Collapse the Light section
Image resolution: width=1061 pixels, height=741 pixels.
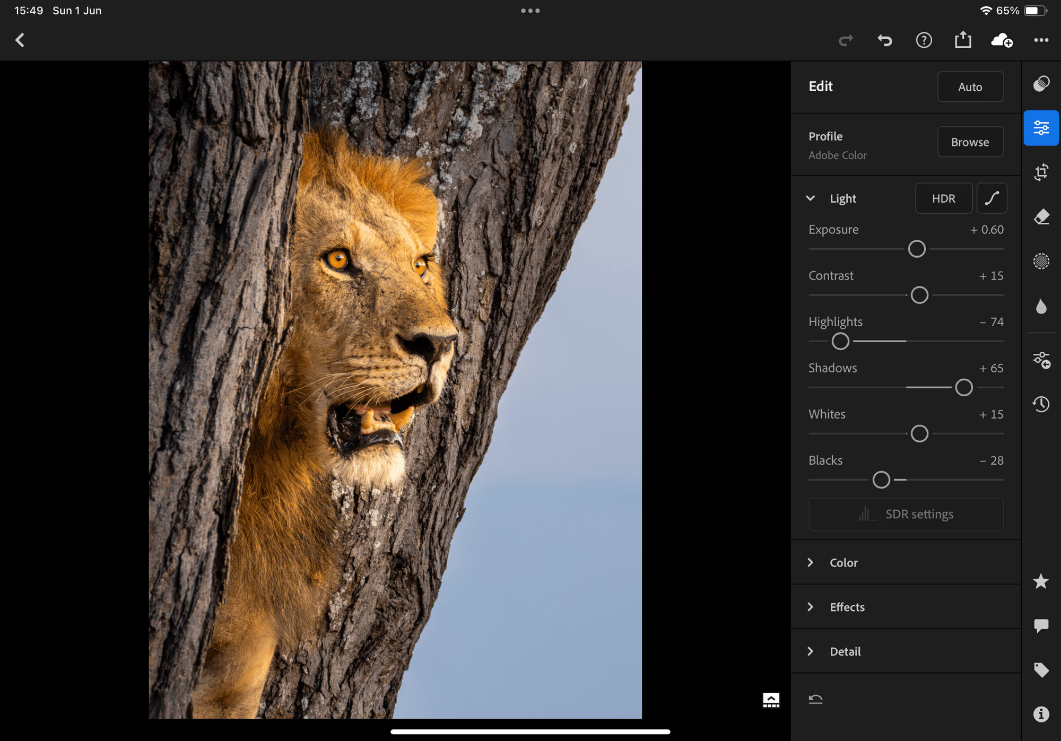[x=811, y=198]
